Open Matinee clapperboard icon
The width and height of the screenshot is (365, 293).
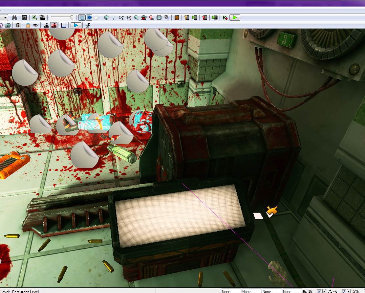42,18
